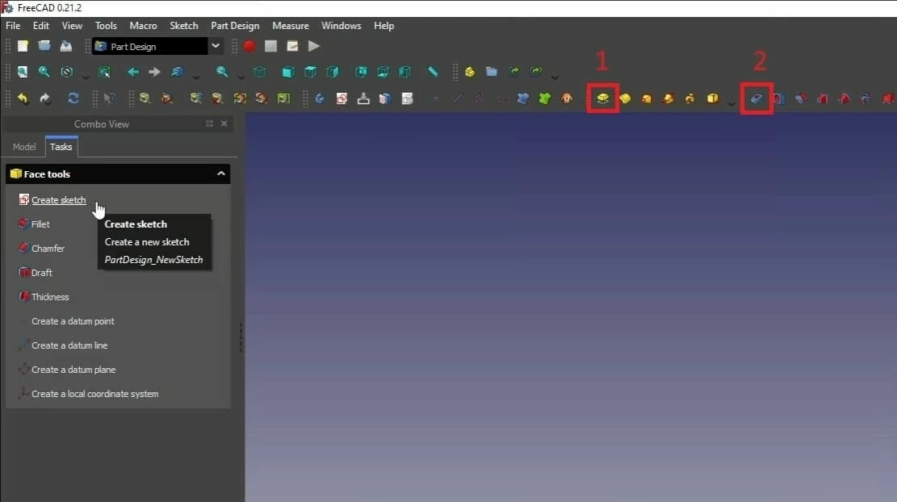Click the Create sketch link in Face tools

point(58,200)
